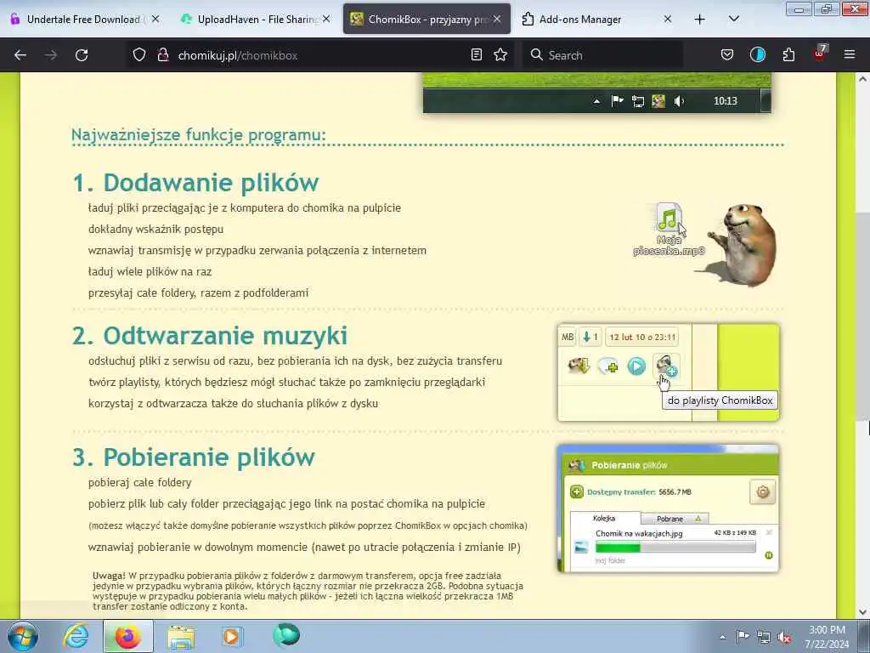Image resolution: width=870 pixels, height=653 pixels.
Task: Select the Pobrane tab
Action: tap(674, 519)
